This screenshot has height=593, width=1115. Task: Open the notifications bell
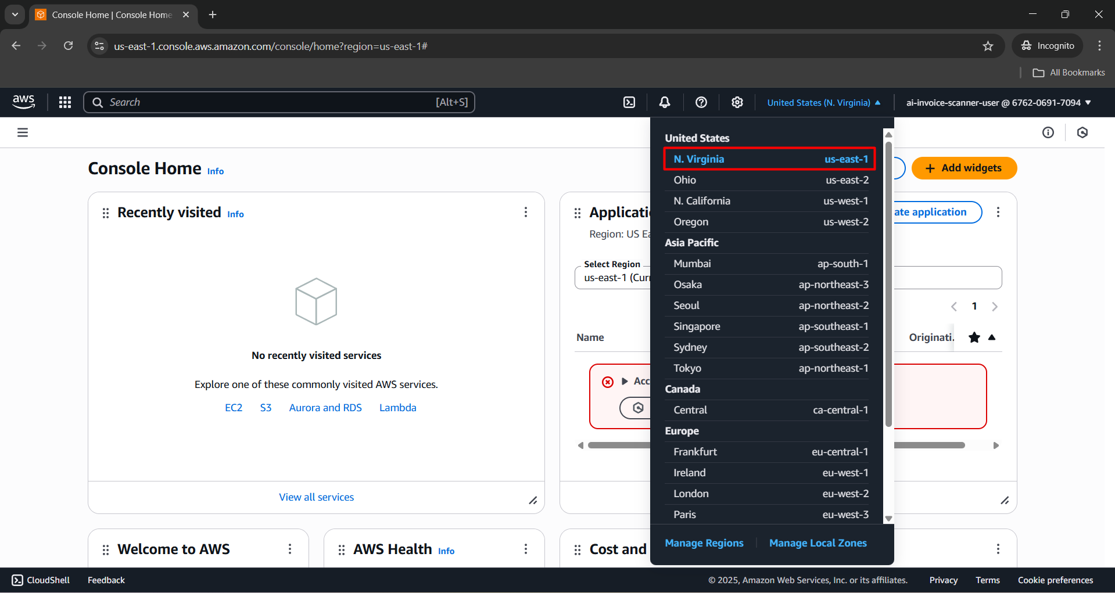pyautogui.click(x=665, y=102)
